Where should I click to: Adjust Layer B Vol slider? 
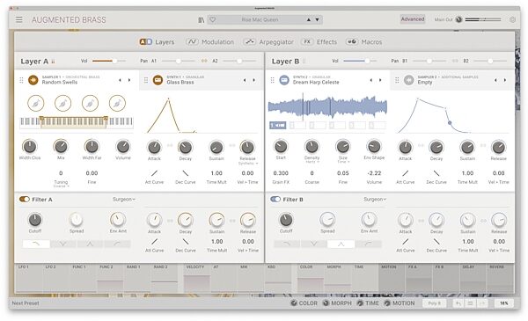360,61
